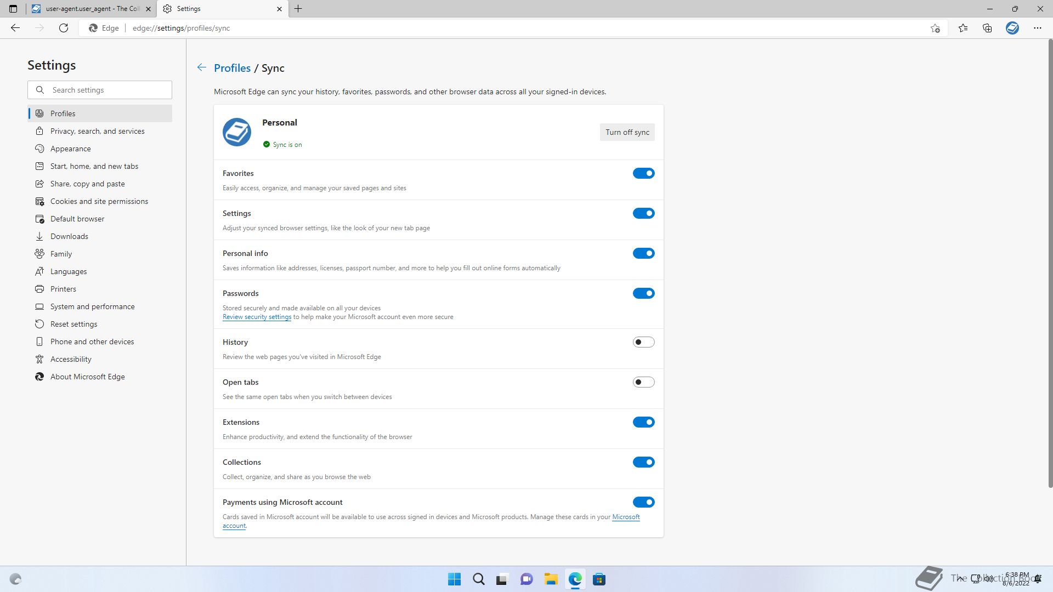Close the user-agent.user_agent tab
This screenshot has height=592, width=1053.
coord(148,9)
